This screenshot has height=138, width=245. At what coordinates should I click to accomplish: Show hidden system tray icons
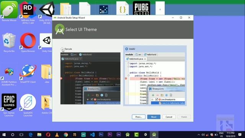click(199, 135)
